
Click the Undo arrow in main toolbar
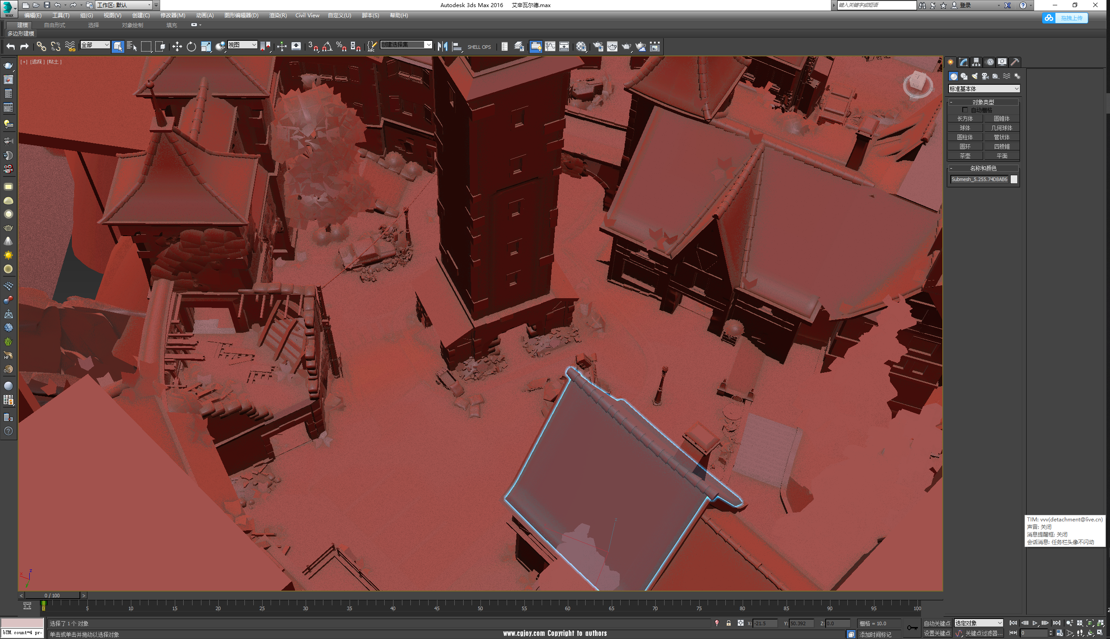click(11, 47)
